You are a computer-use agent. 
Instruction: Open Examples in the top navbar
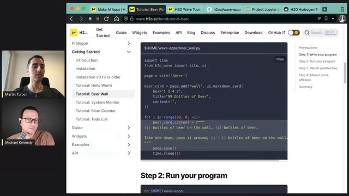(x=161, y=33)
